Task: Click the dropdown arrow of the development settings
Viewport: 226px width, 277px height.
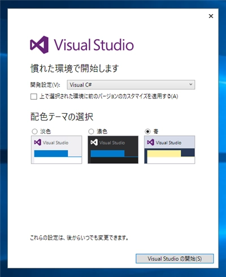Action: point(191,84)
